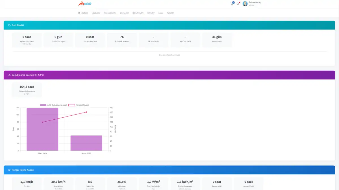Screen dimensions: 339x190
Task: Open the Araçlar menu
Action: (170, 13)
